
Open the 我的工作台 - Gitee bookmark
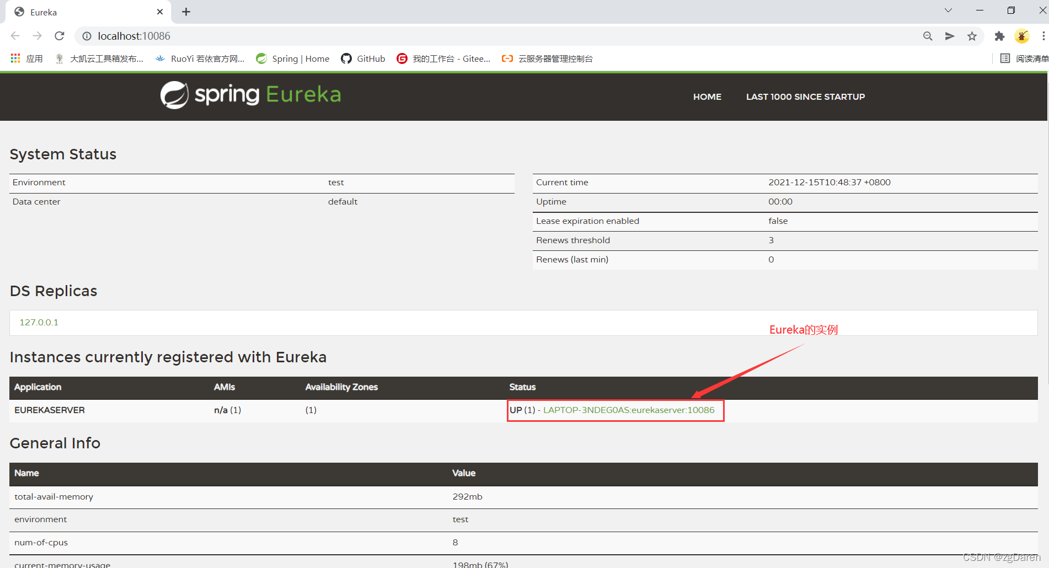pos(443,58)
